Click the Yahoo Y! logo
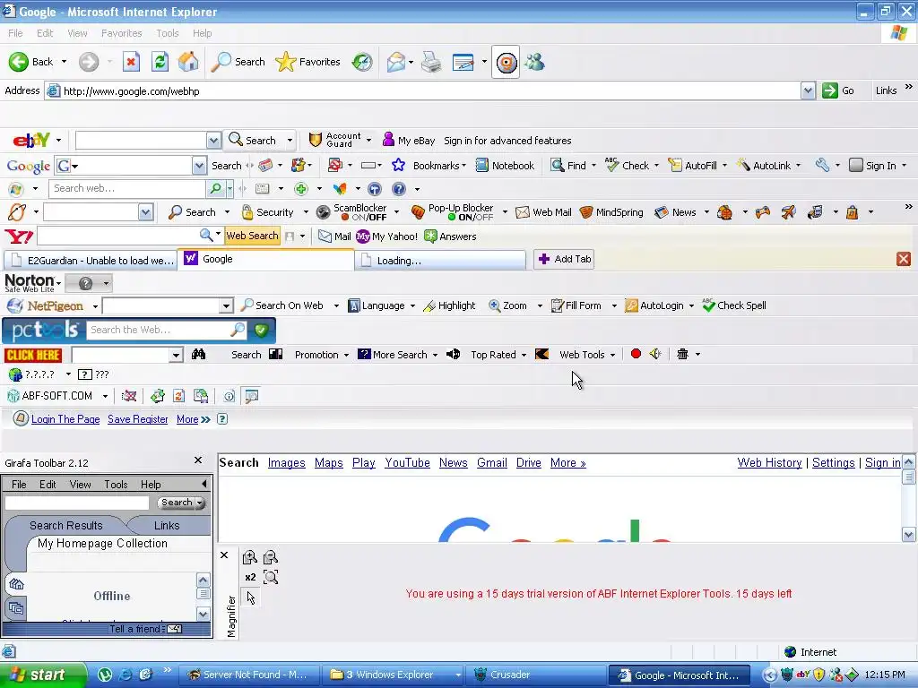918x688 pixels. 19,236
